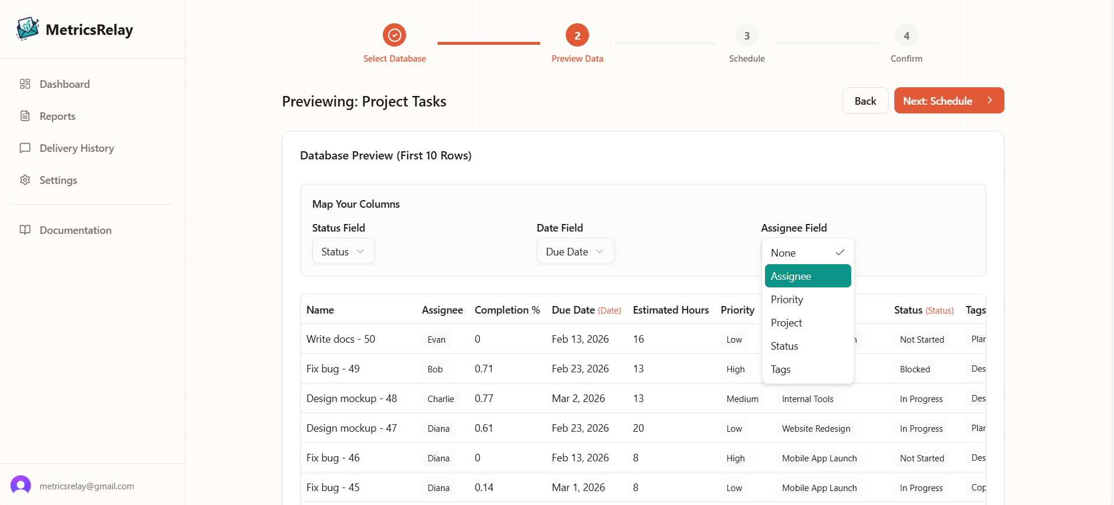Click the Reports document icon
This screenshot has height=505, width=1114.
tap(25, 116)
